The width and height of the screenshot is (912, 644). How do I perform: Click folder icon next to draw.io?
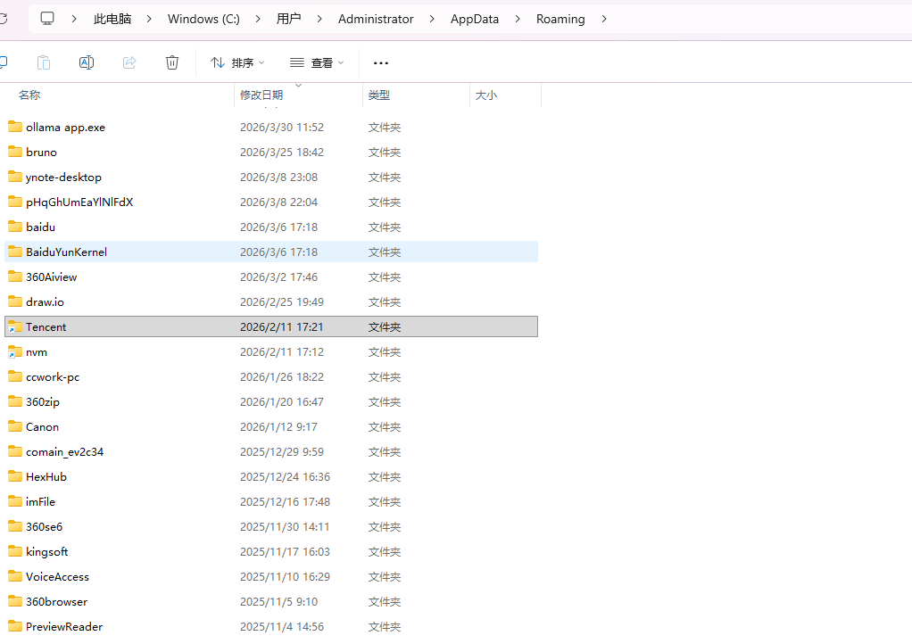[x=15, y=301]
